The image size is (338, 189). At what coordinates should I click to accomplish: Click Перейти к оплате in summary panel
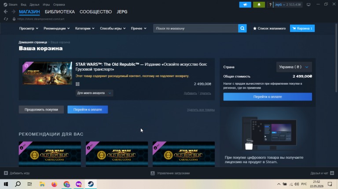tap(268, 96)
